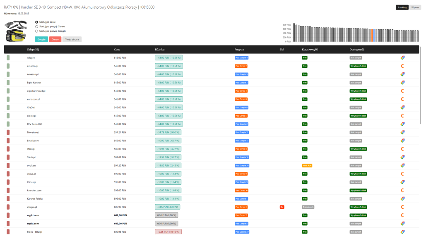Click the Google Shopping icon for Sferis - ERLI.pl
The image size is (424, 236).
[402, 232]
